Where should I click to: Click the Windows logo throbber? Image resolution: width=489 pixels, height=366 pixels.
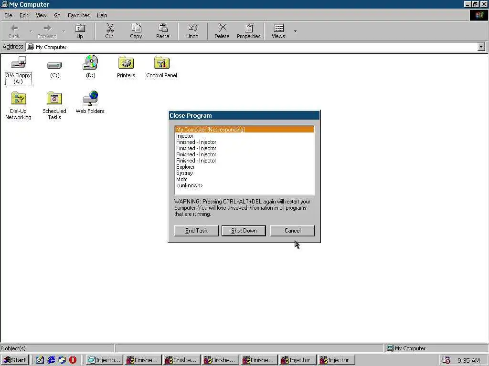click(x=478, y=15)
